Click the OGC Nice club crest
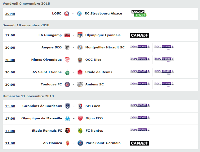This screenshot has height=152, width=200. point(80,60)
